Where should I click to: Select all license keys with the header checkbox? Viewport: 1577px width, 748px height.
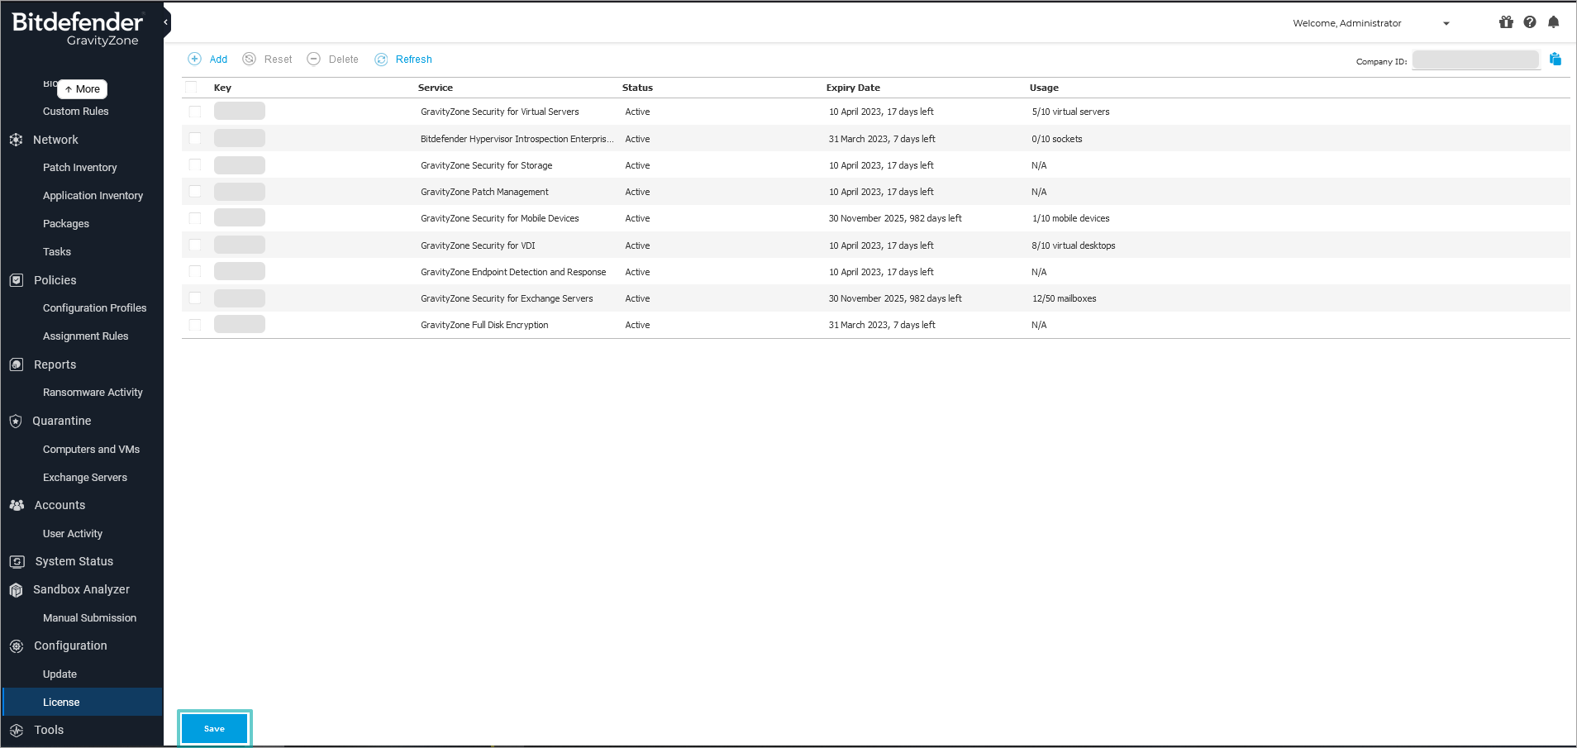coord(192,87)
